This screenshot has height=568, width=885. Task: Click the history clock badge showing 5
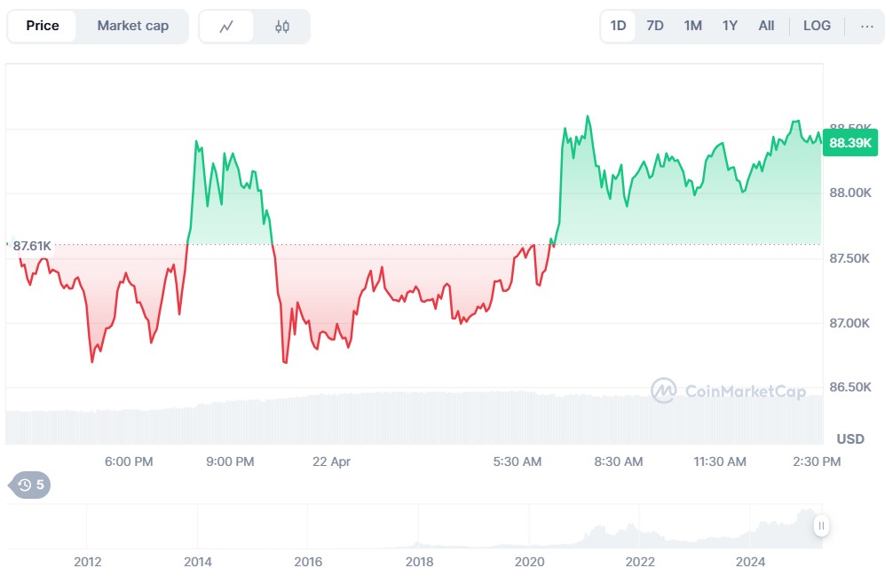tap(31, 485)
